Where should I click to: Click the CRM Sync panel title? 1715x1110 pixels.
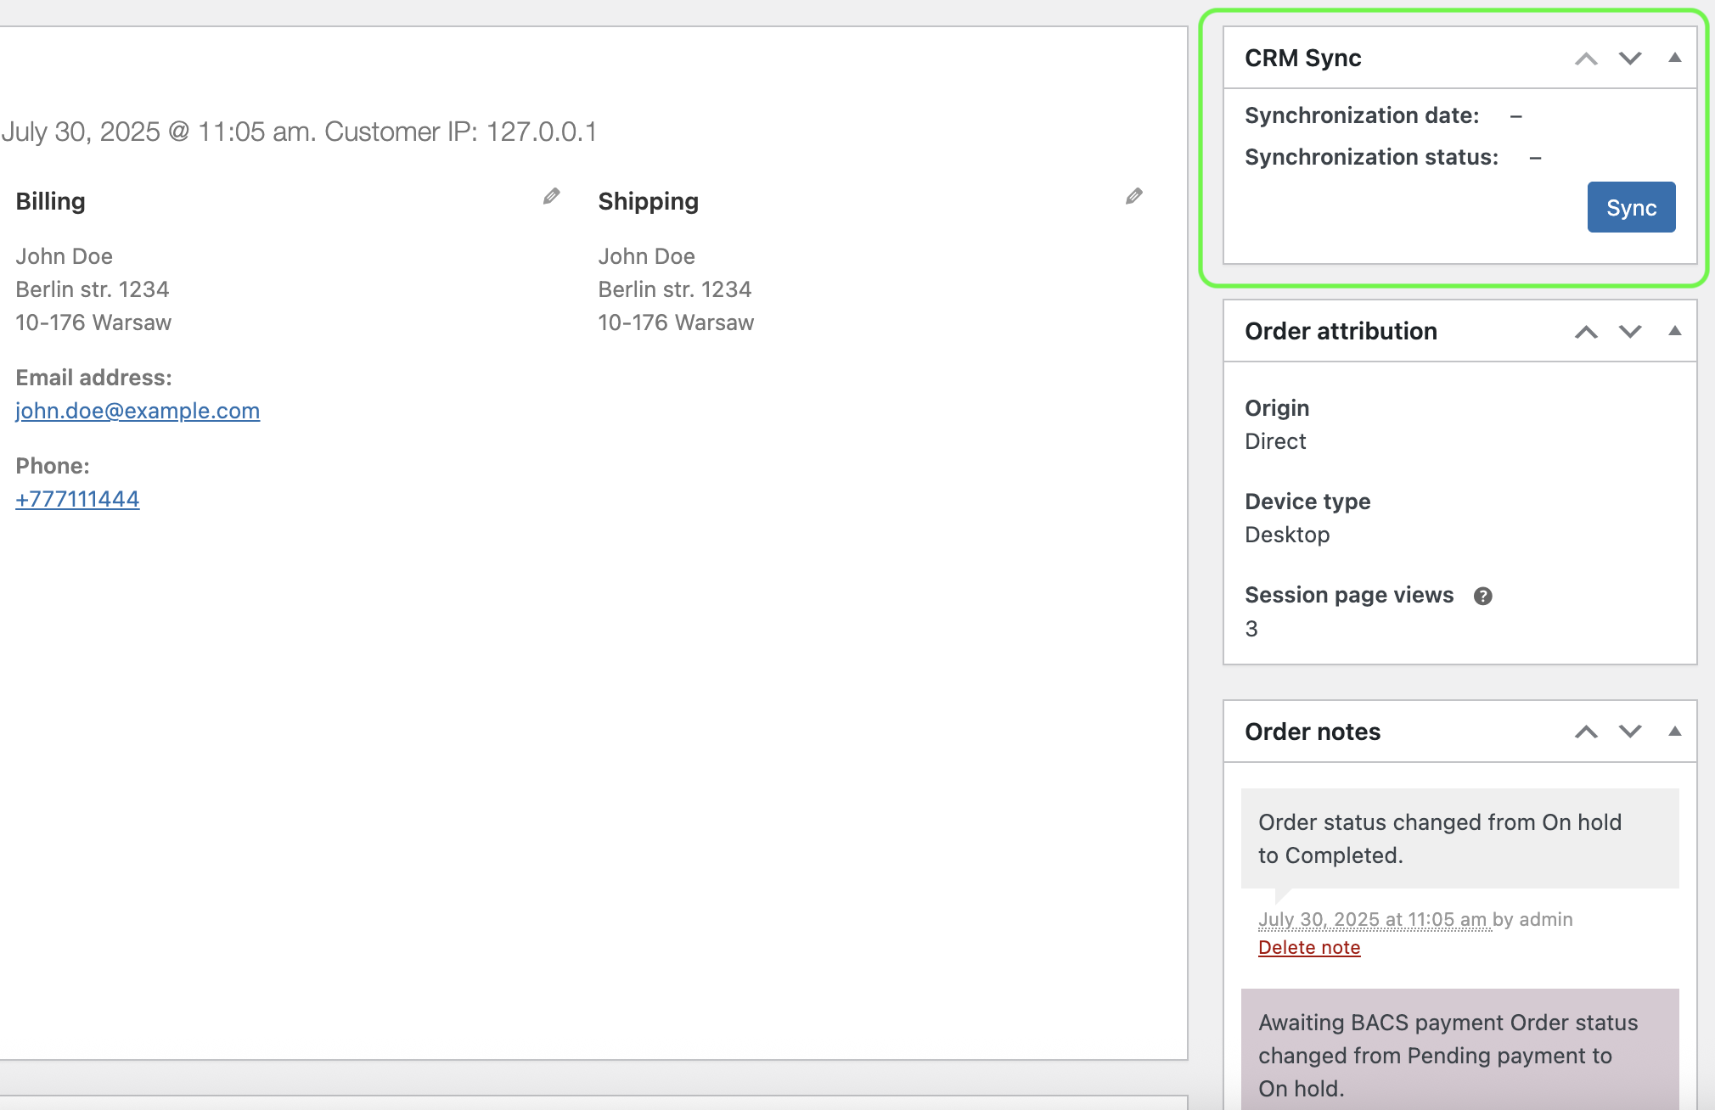coord(1302,59)
